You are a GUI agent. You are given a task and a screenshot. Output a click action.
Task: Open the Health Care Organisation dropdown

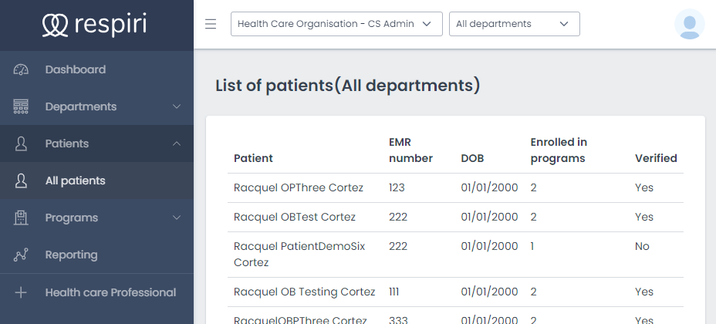(x=336, y=24)
